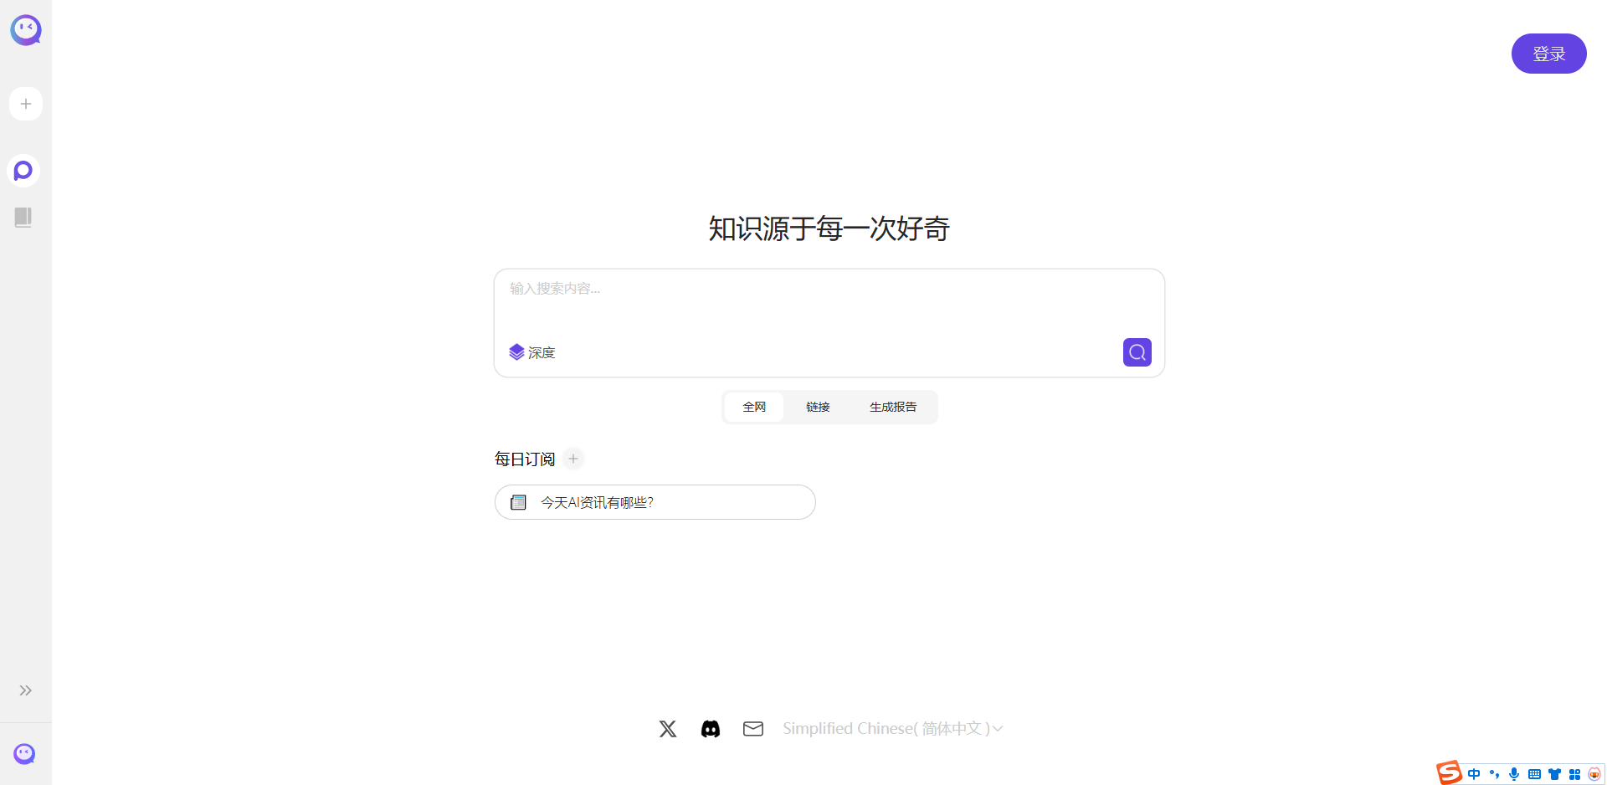Open the 今天AI资讯有哪些? suggestion
Viewport: 1607px width, 785px height.
[655, 502]
